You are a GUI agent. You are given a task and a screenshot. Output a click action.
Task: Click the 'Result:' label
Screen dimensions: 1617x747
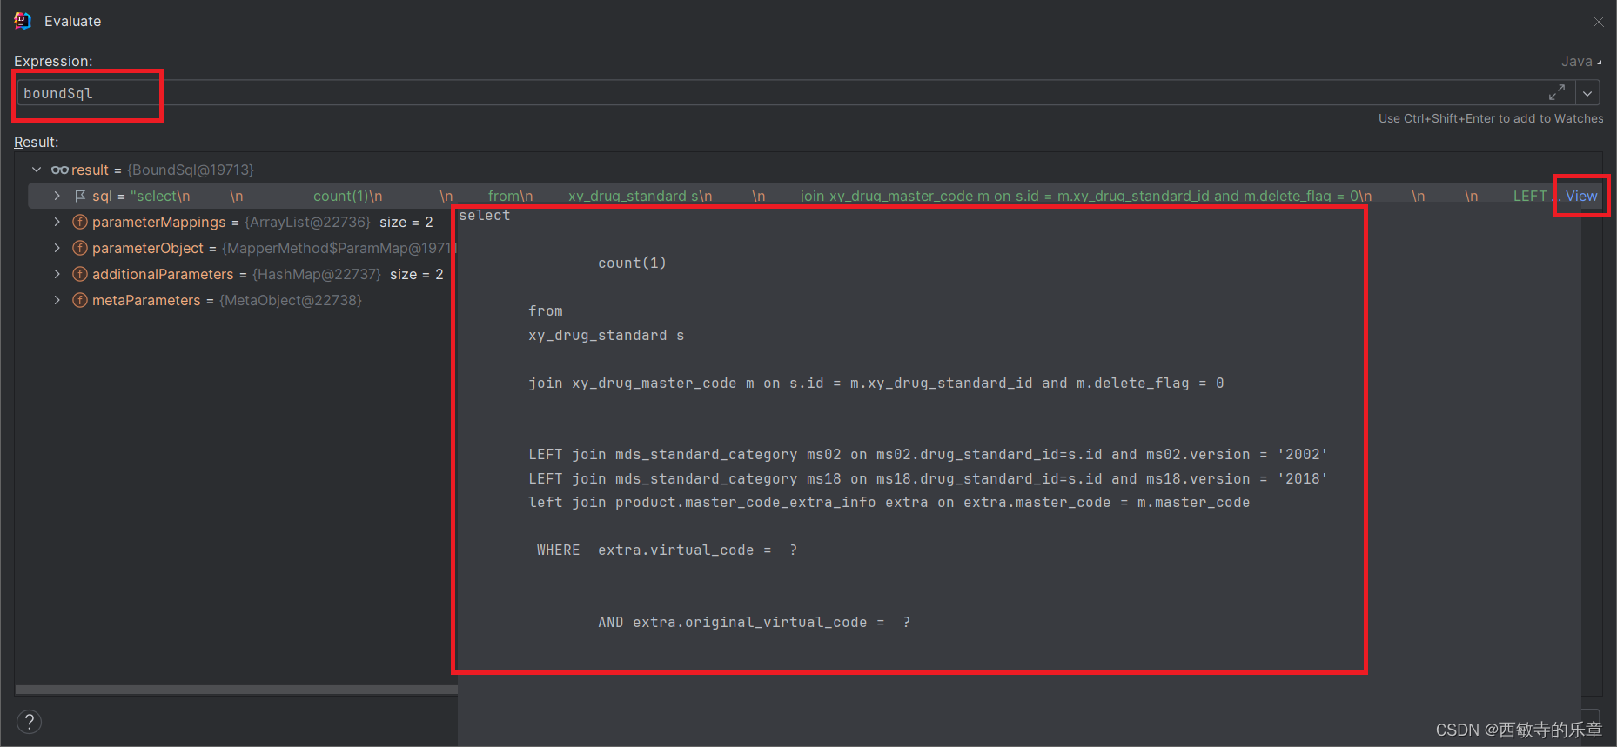point(37,142)
